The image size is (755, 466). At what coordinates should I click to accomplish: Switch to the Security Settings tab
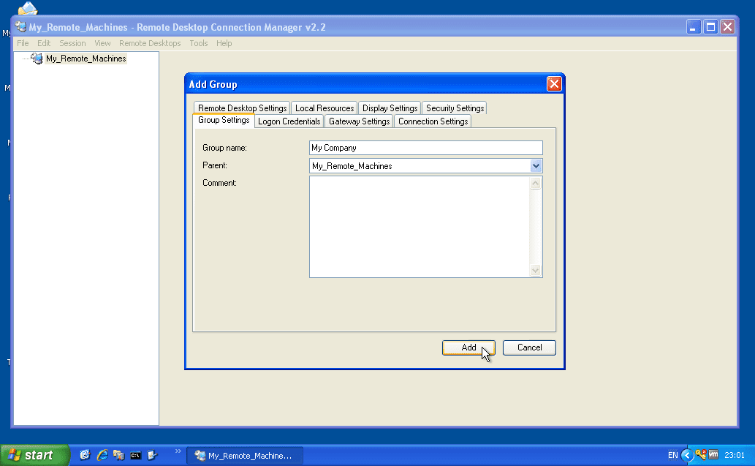coord(454,108)
